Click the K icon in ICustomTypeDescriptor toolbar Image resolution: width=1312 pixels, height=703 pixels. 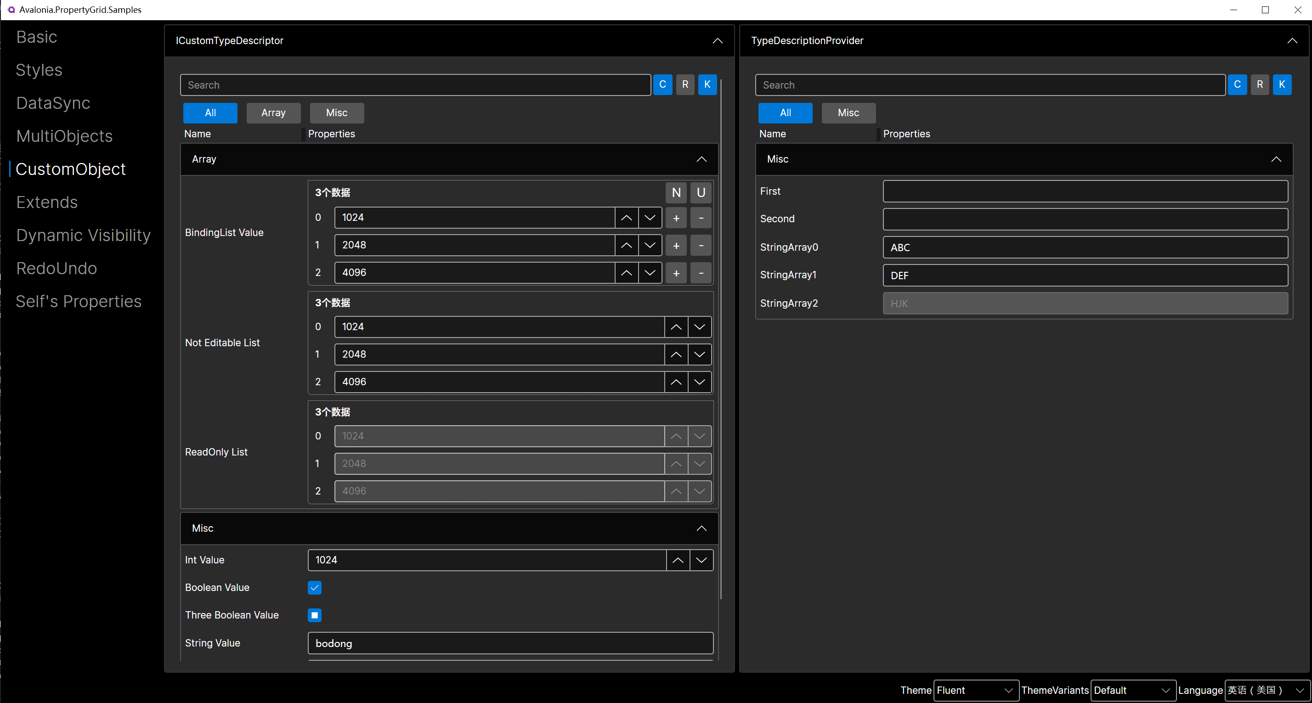(707, 84)
